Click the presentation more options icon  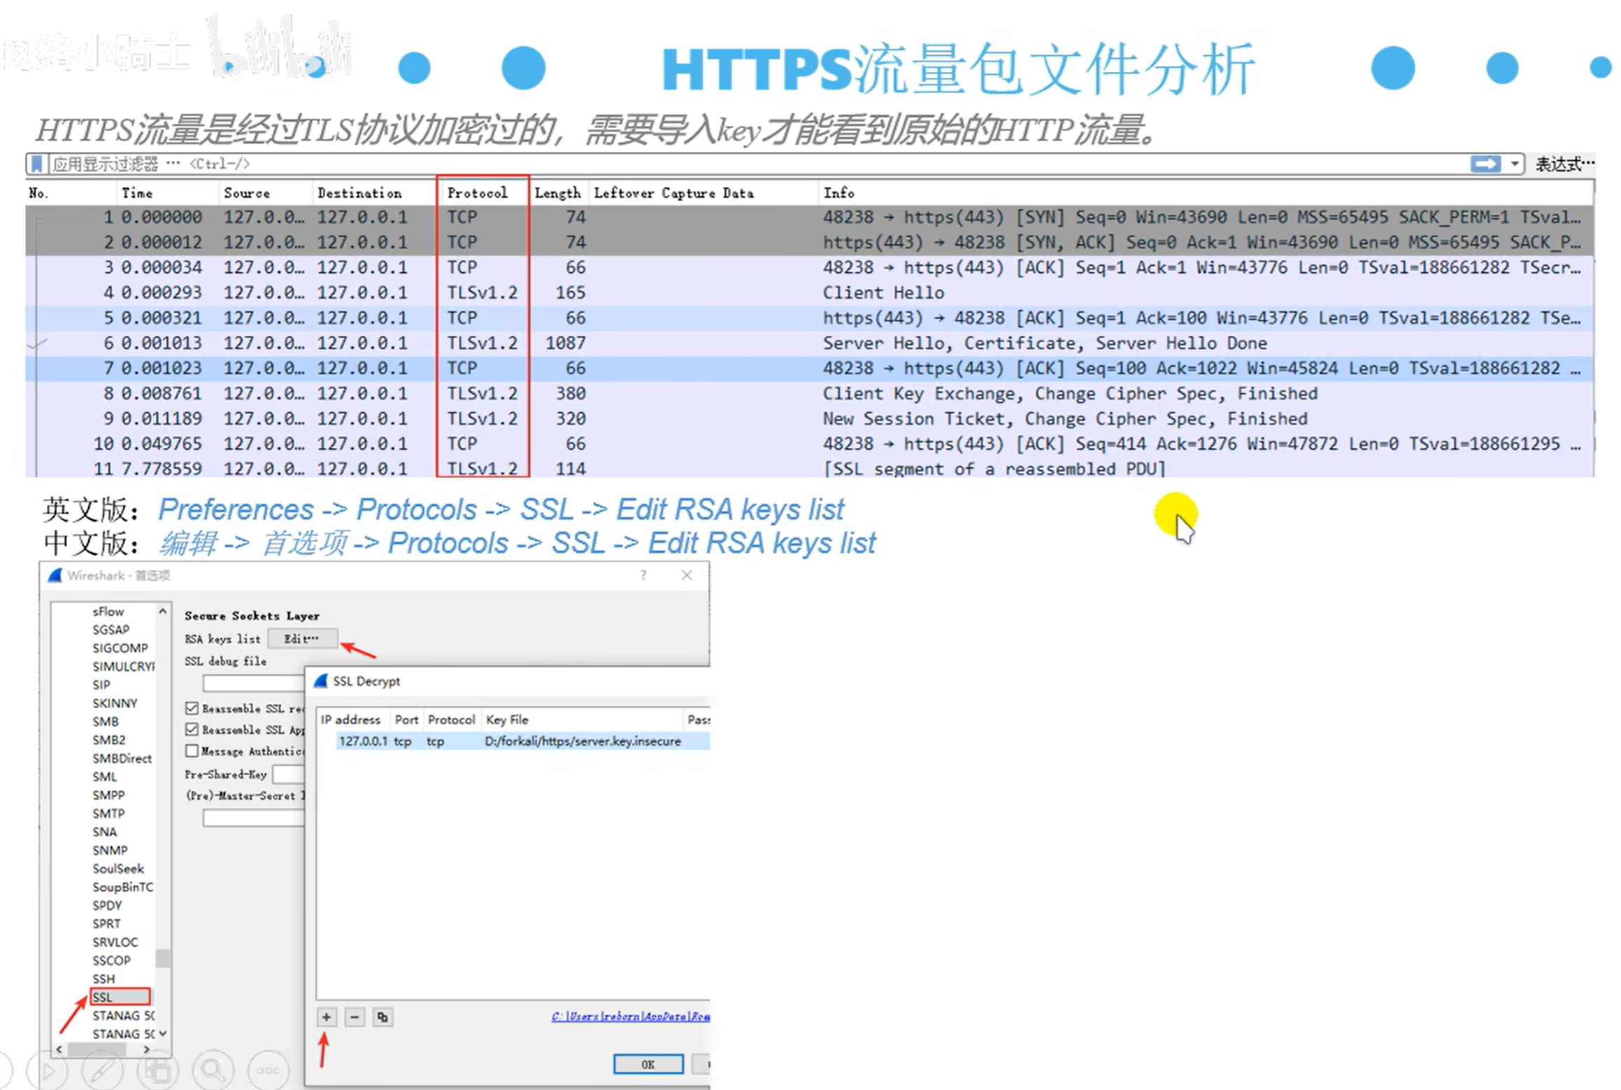click(x=268, y=1070)
